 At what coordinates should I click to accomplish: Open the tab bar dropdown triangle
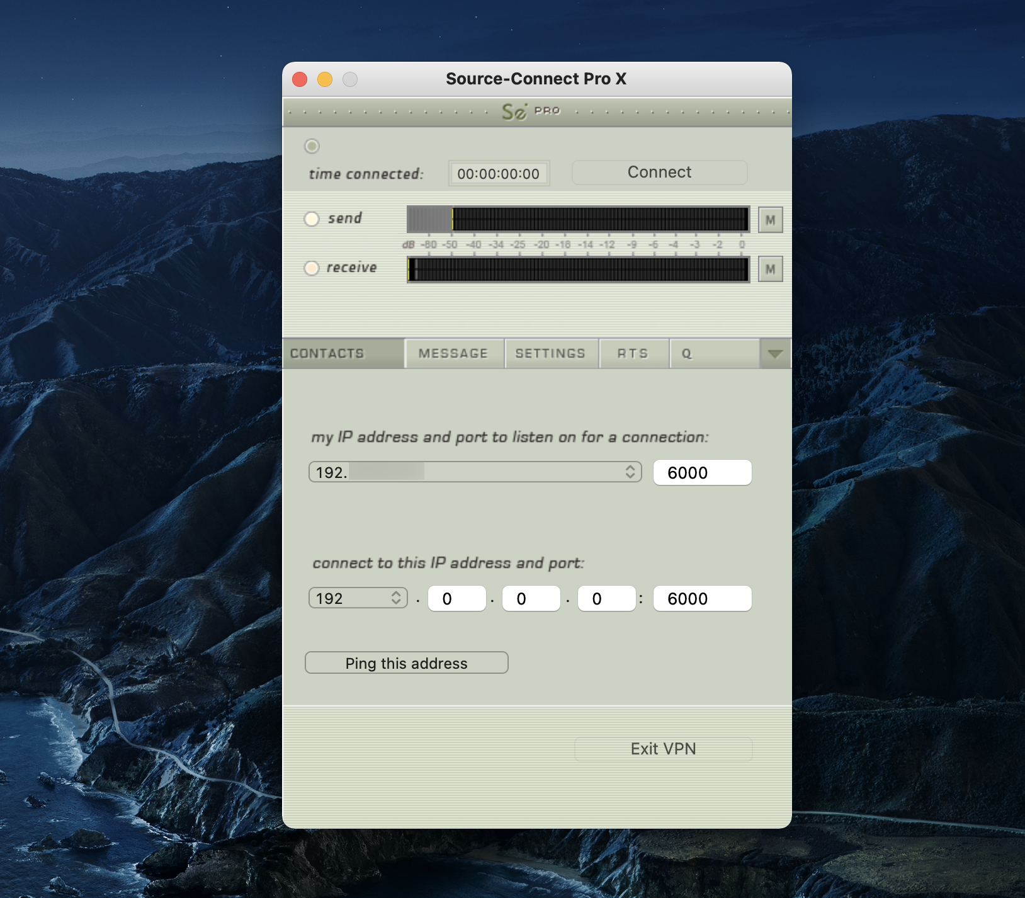pyautogui.click(x=775, y=354)
